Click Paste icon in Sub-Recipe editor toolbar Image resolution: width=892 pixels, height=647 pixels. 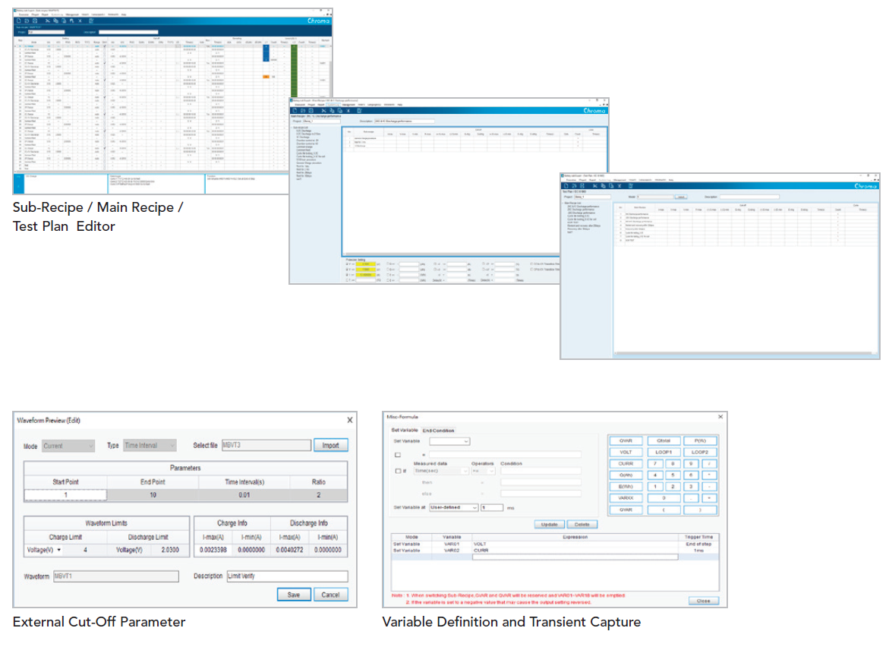pos(64,21)
